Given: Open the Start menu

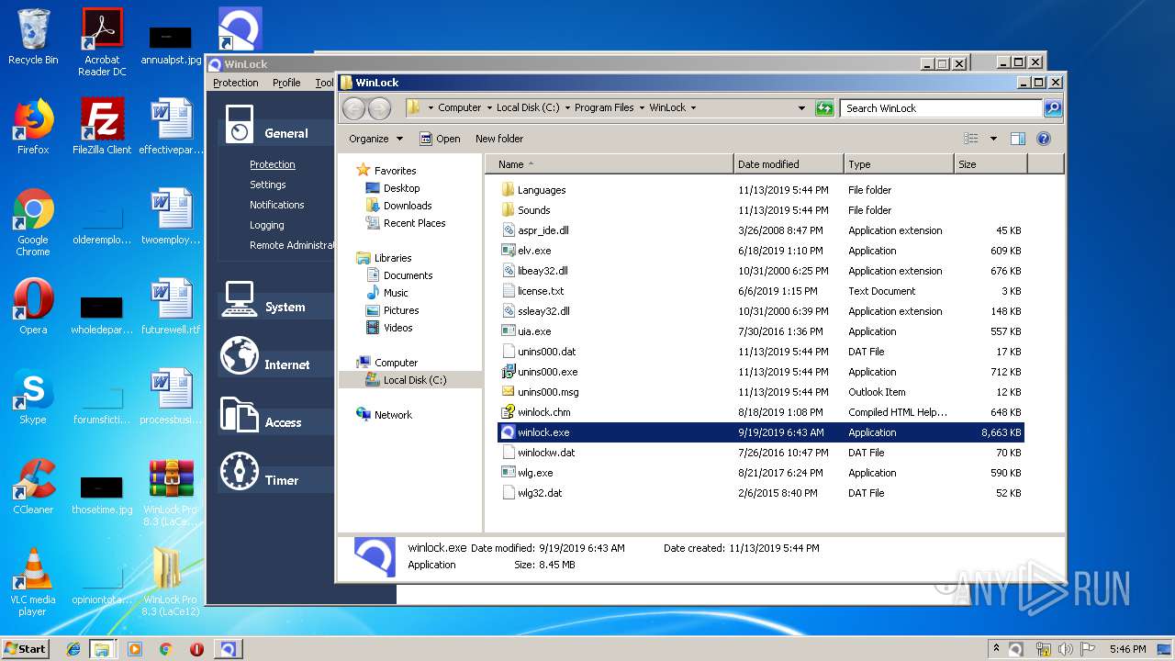Looking at the screenshot, I should (x=25, y=649).
